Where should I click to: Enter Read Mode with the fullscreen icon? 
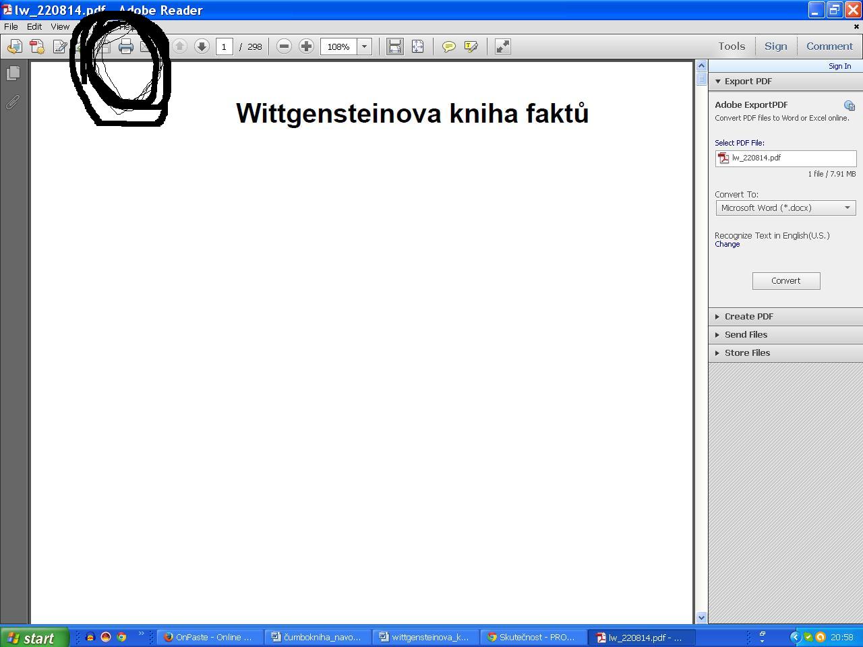pyautogui.click(x=502, y=47)
